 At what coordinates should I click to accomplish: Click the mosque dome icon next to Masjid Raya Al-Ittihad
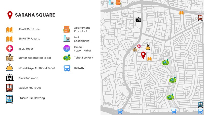click(9, 67)
